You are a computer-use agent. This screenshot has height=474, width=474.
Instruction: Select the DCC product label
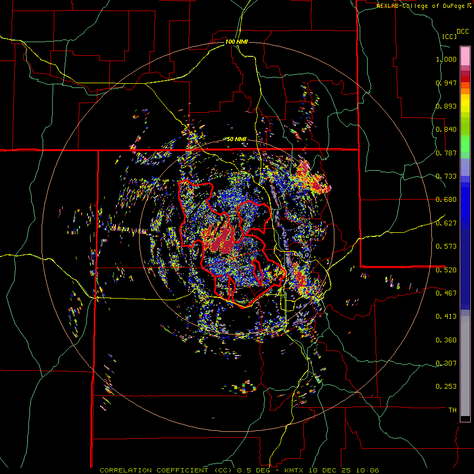pos(462,32)
